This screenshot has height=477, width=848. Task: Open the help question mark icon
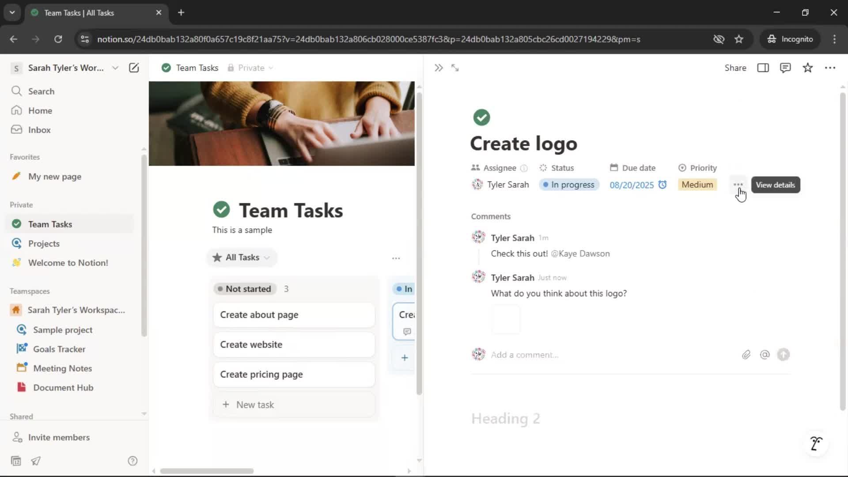(132, 461)
